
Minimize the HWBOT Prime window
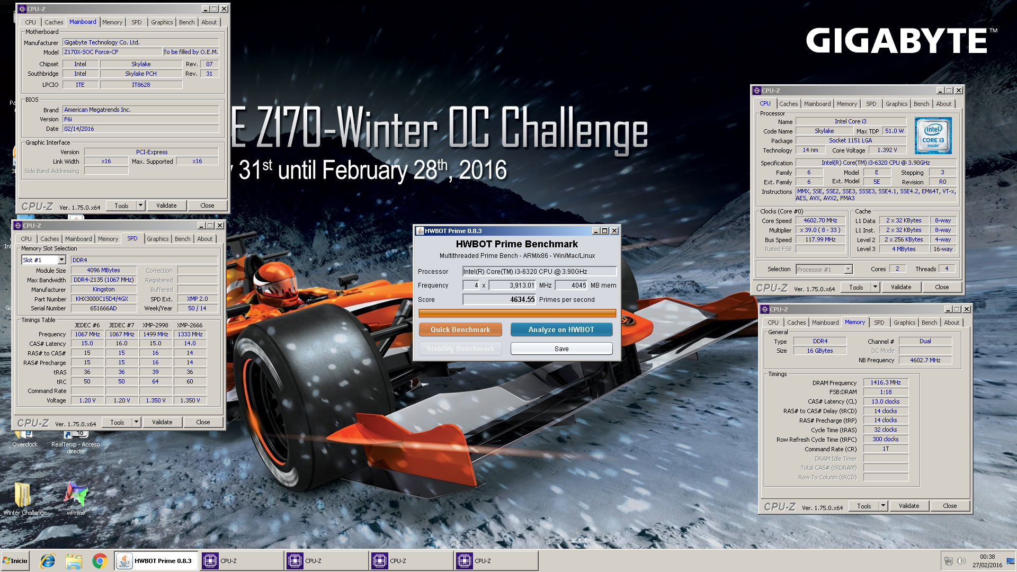coord(595,231)
